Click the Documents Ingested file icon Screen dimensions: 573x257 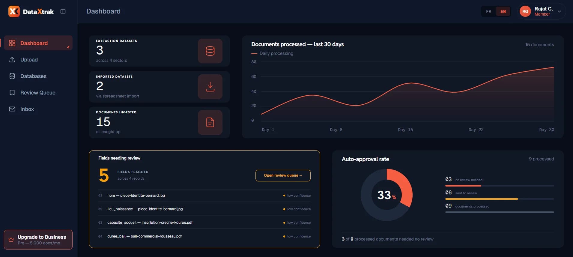pyautogui.click(x=210, y=122)
